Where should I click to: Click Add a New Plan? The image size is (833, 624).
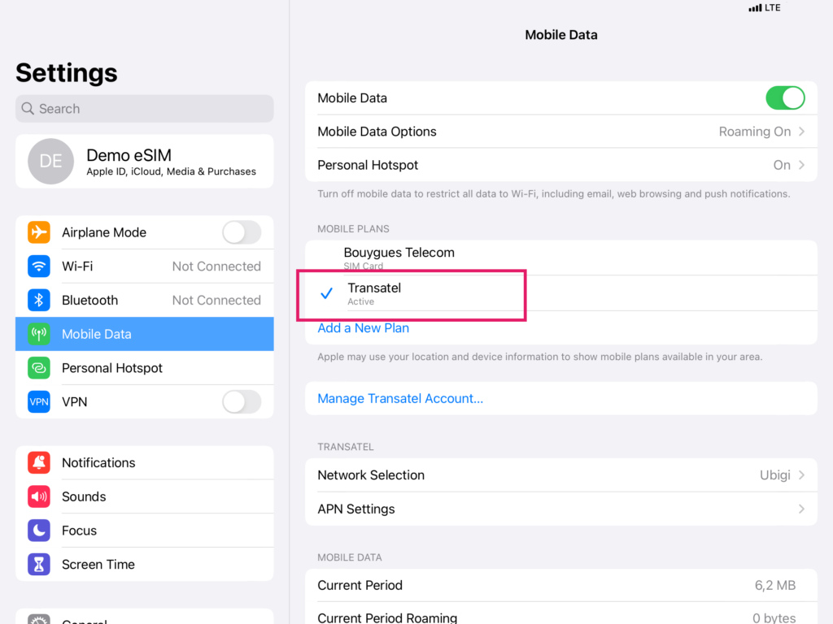click(363, 327)
